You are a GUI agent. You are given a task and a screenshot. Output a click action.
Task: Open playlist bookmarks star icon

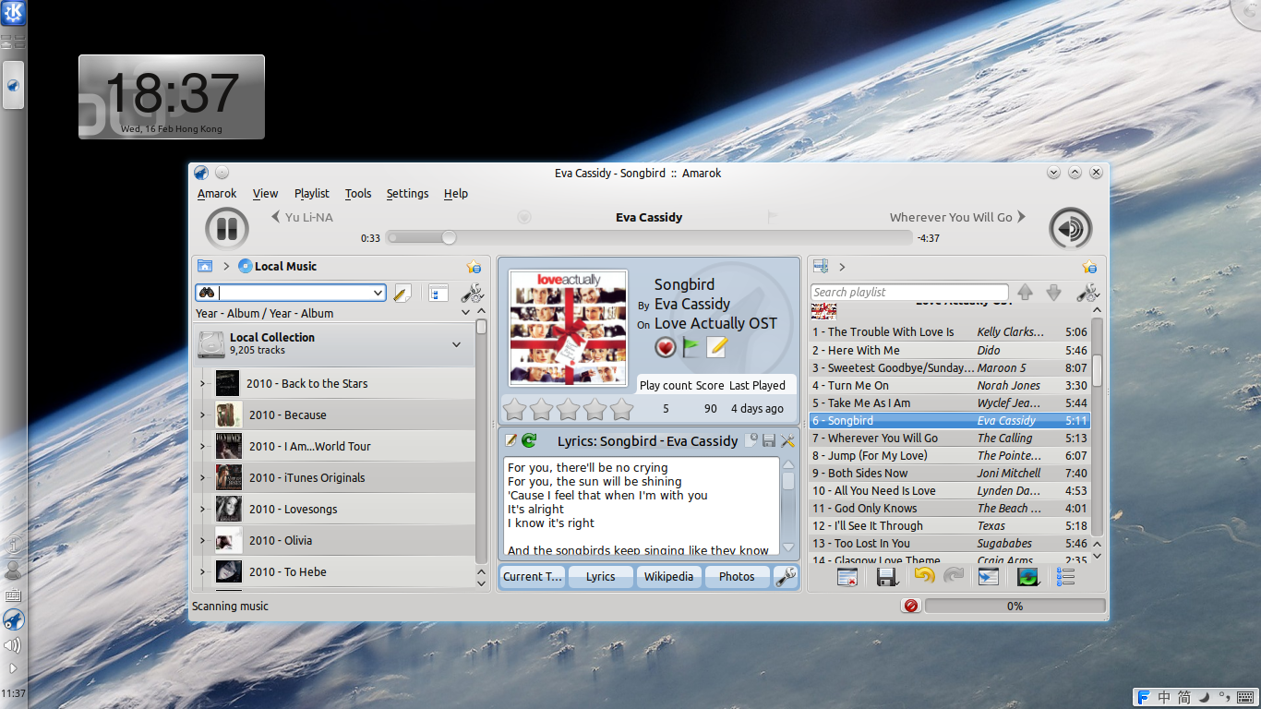(1089, 267)
